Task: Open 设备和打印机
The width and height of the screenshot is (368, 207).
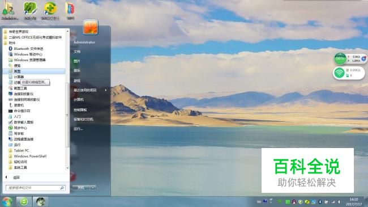Action: (84, 119)
